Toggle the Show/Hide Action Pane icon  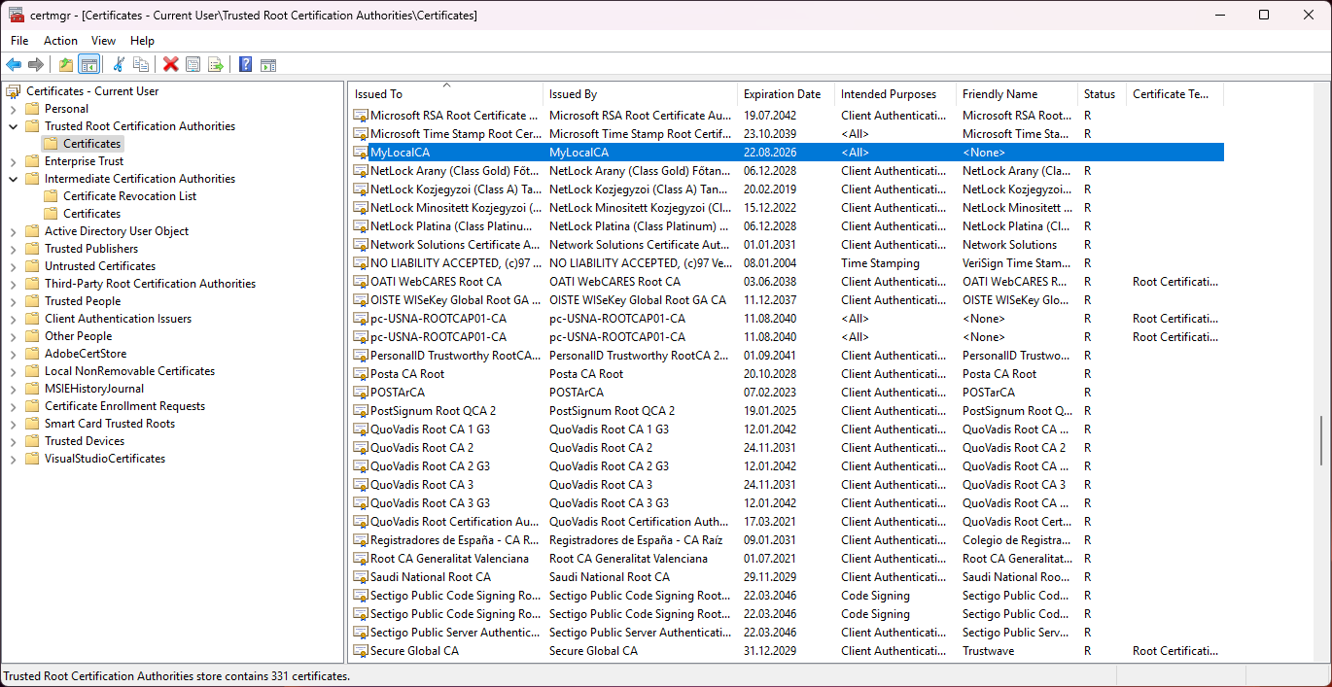click(268, 64)
